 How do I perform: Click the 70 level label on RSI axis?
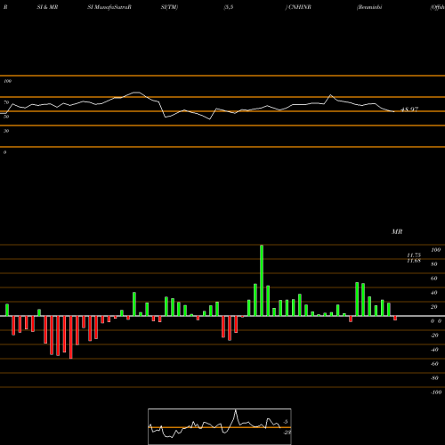(x=6, y=102)
